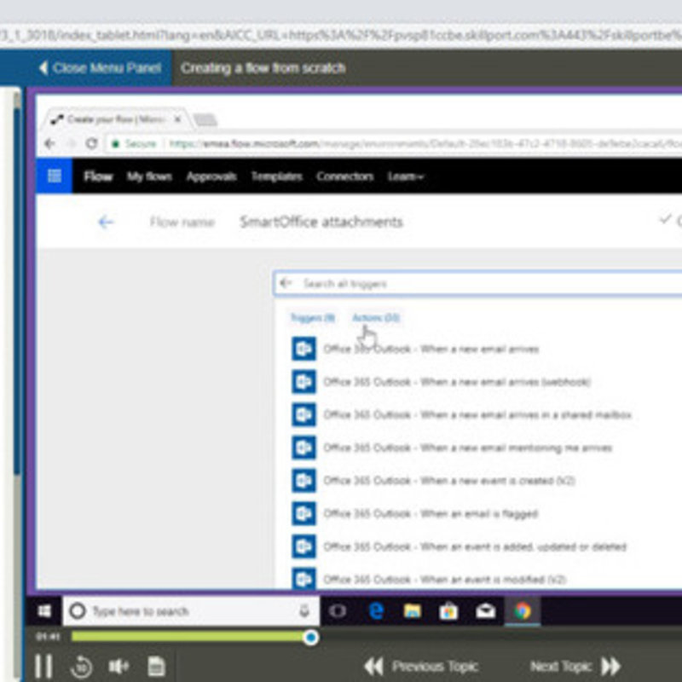The image size is (682, 682).
Task: Select the Create your flow browser tab
Action: point(114,119)
